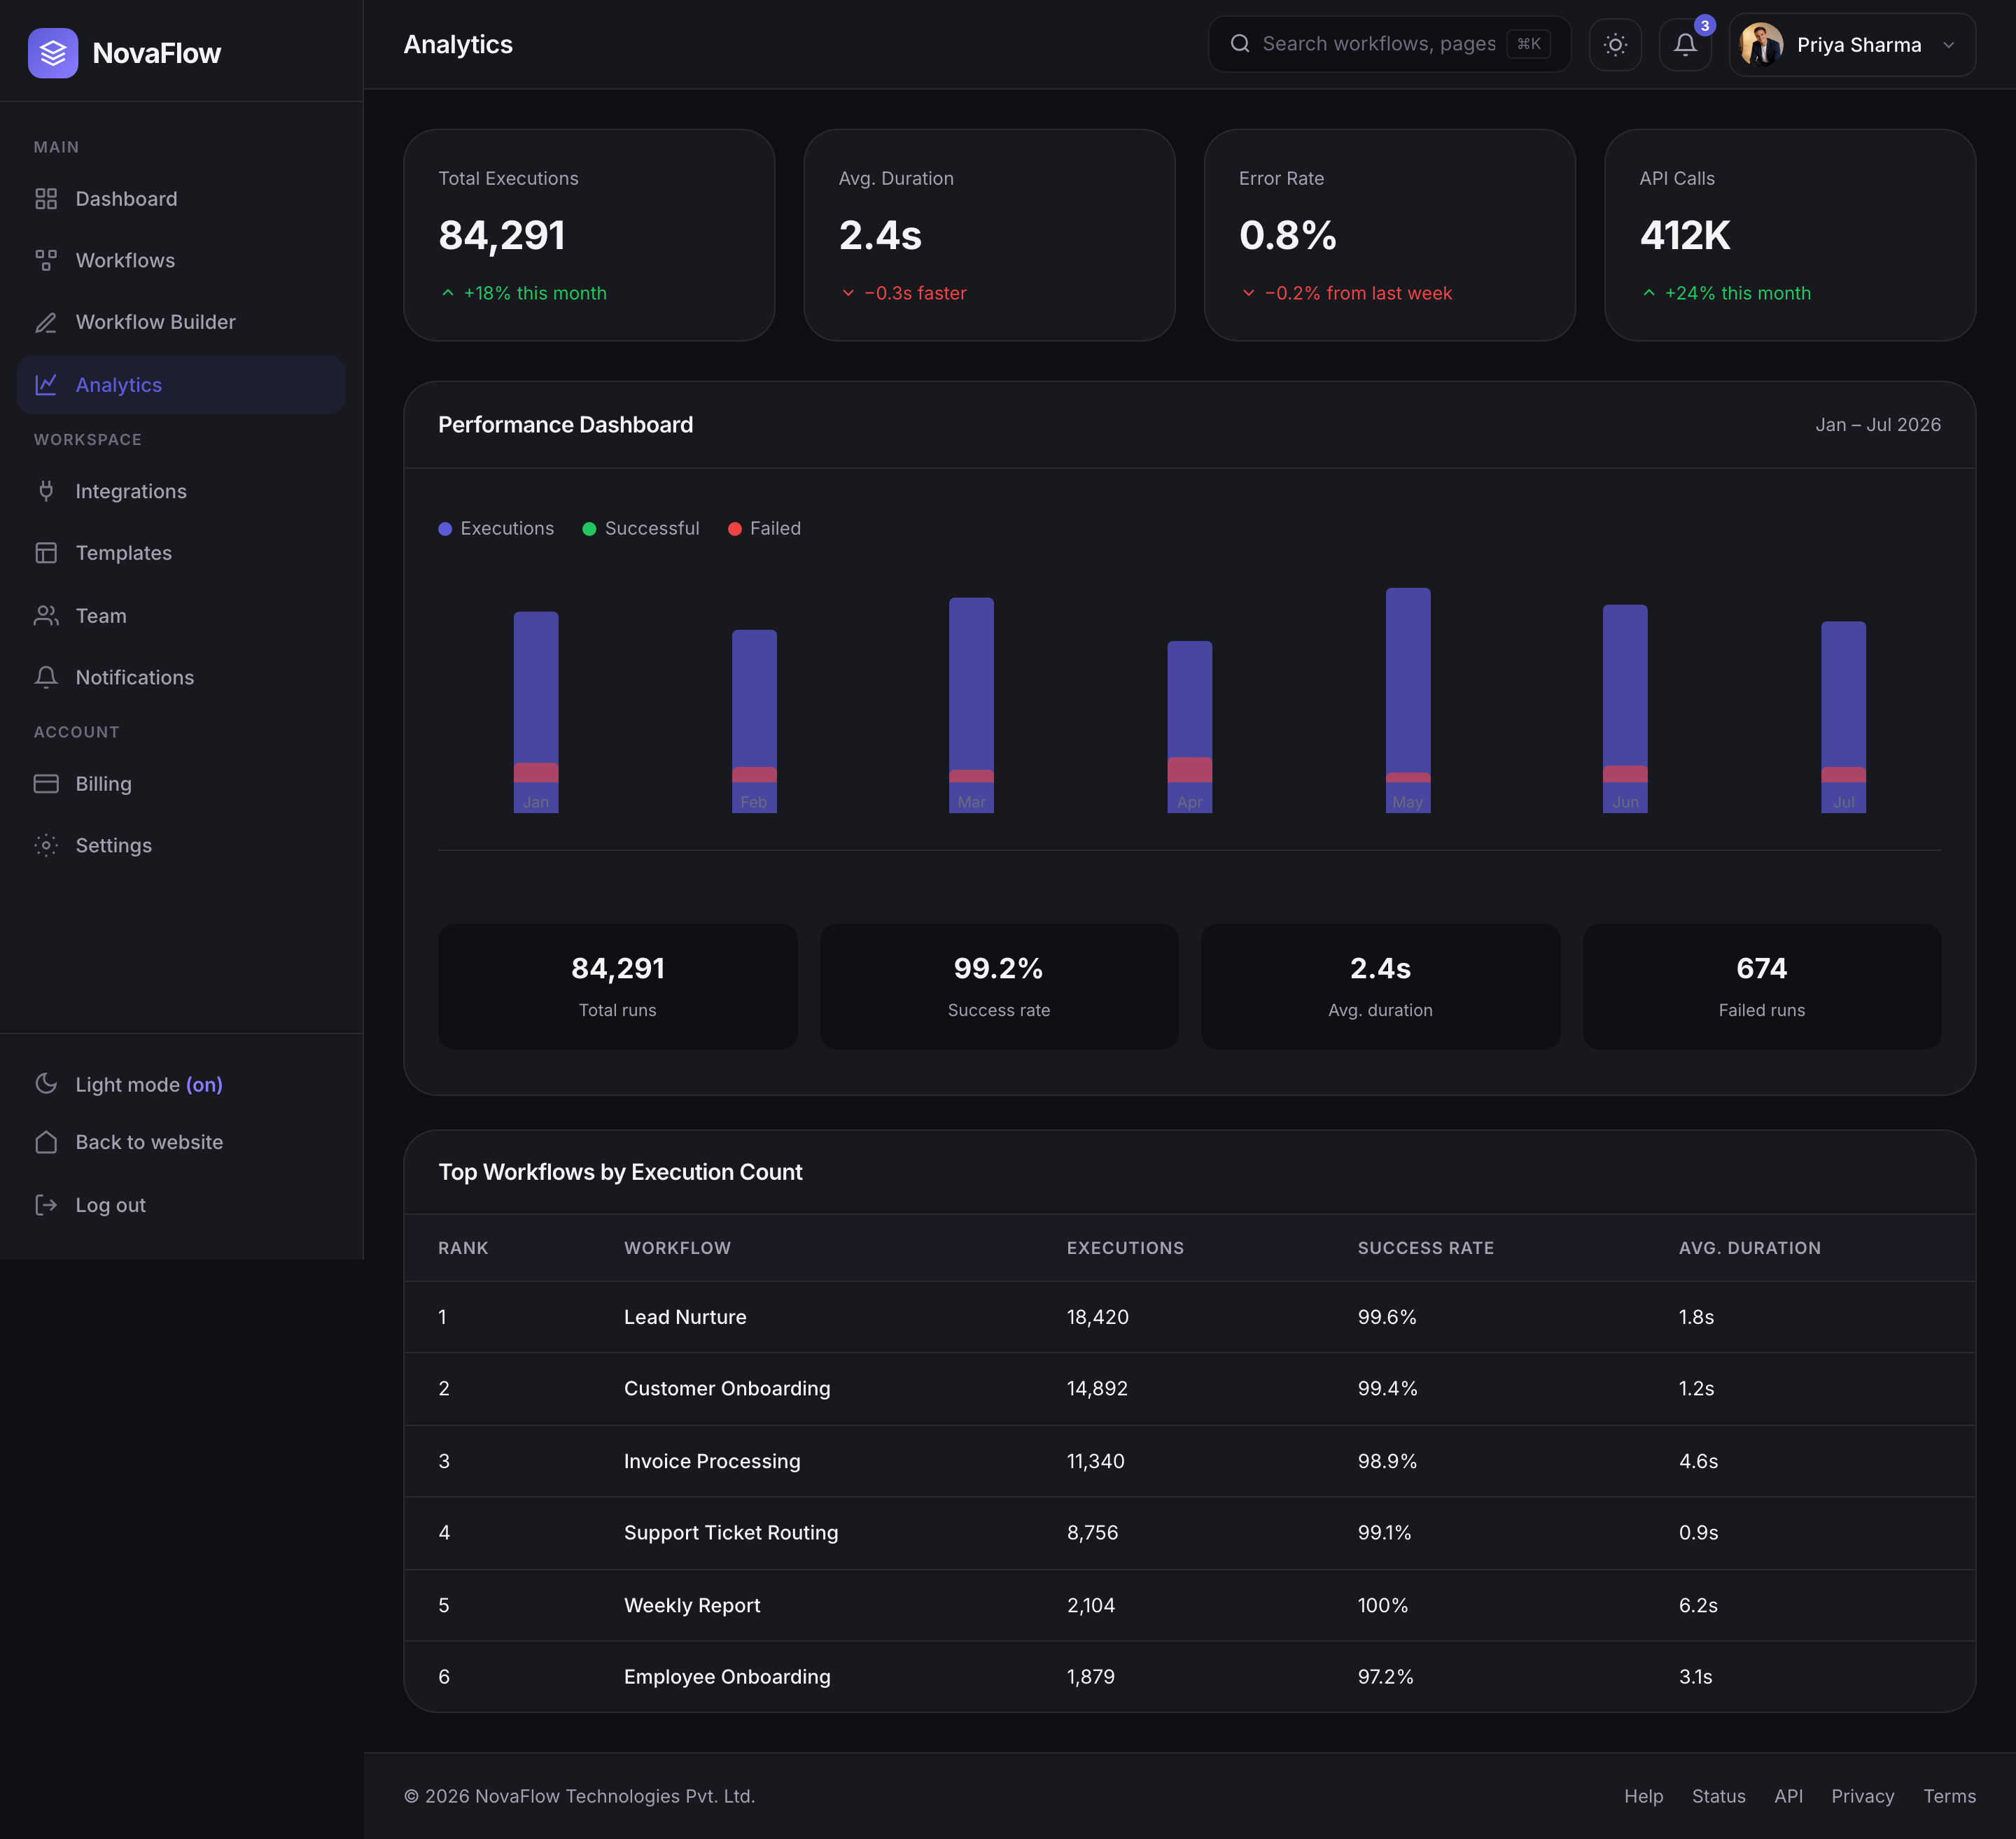Click Priya Sharma's avatar photo

coord(1761,45)
